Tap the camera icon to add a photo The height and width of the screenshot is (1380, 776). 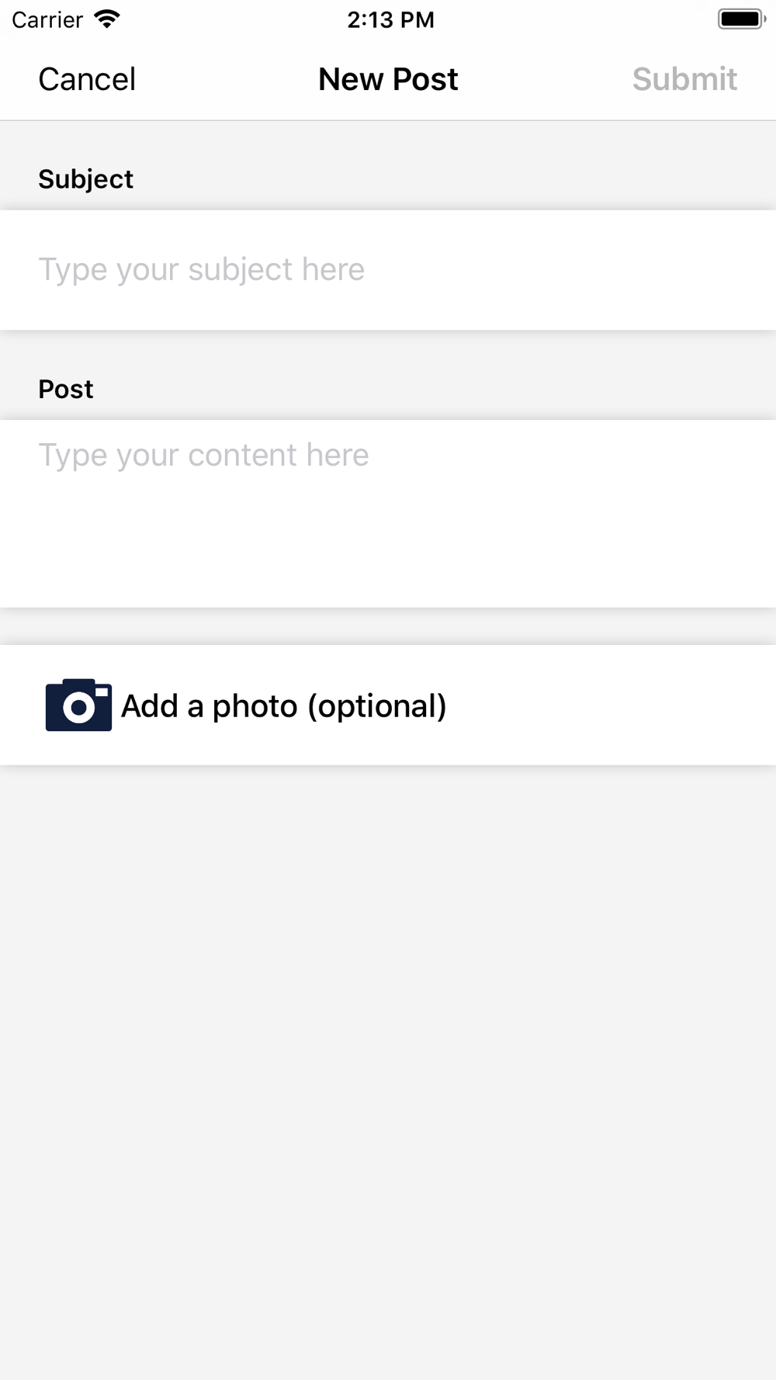[78, 705]
